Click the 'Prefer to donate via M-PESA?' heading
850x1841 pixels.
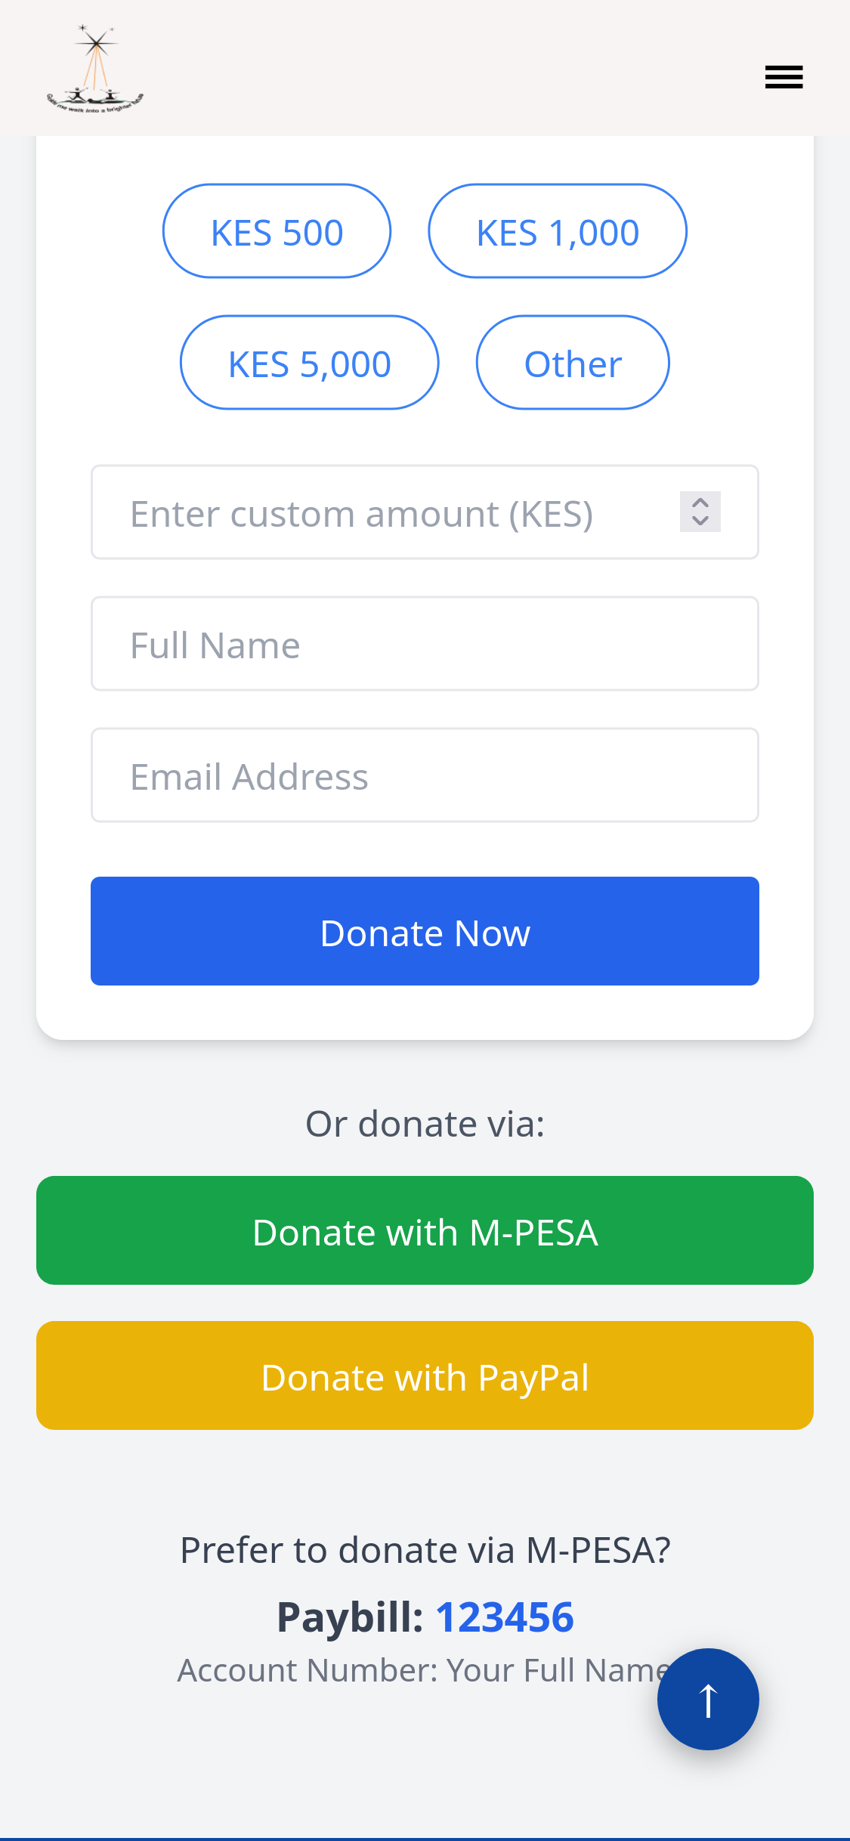pyautogui.click(x=425, y=1550)
